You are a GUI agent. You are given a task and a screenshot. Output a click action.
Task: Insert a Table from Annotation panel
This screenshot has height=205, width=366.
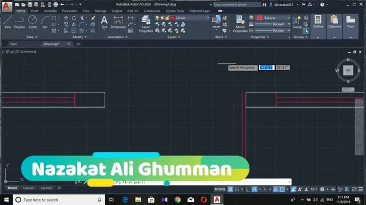point(130,31)
